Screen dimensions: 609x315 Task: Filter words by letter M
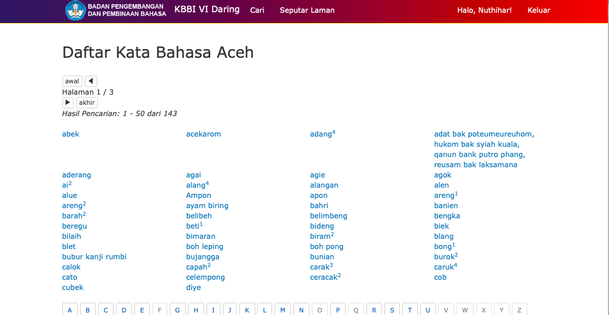pos(283,310)
